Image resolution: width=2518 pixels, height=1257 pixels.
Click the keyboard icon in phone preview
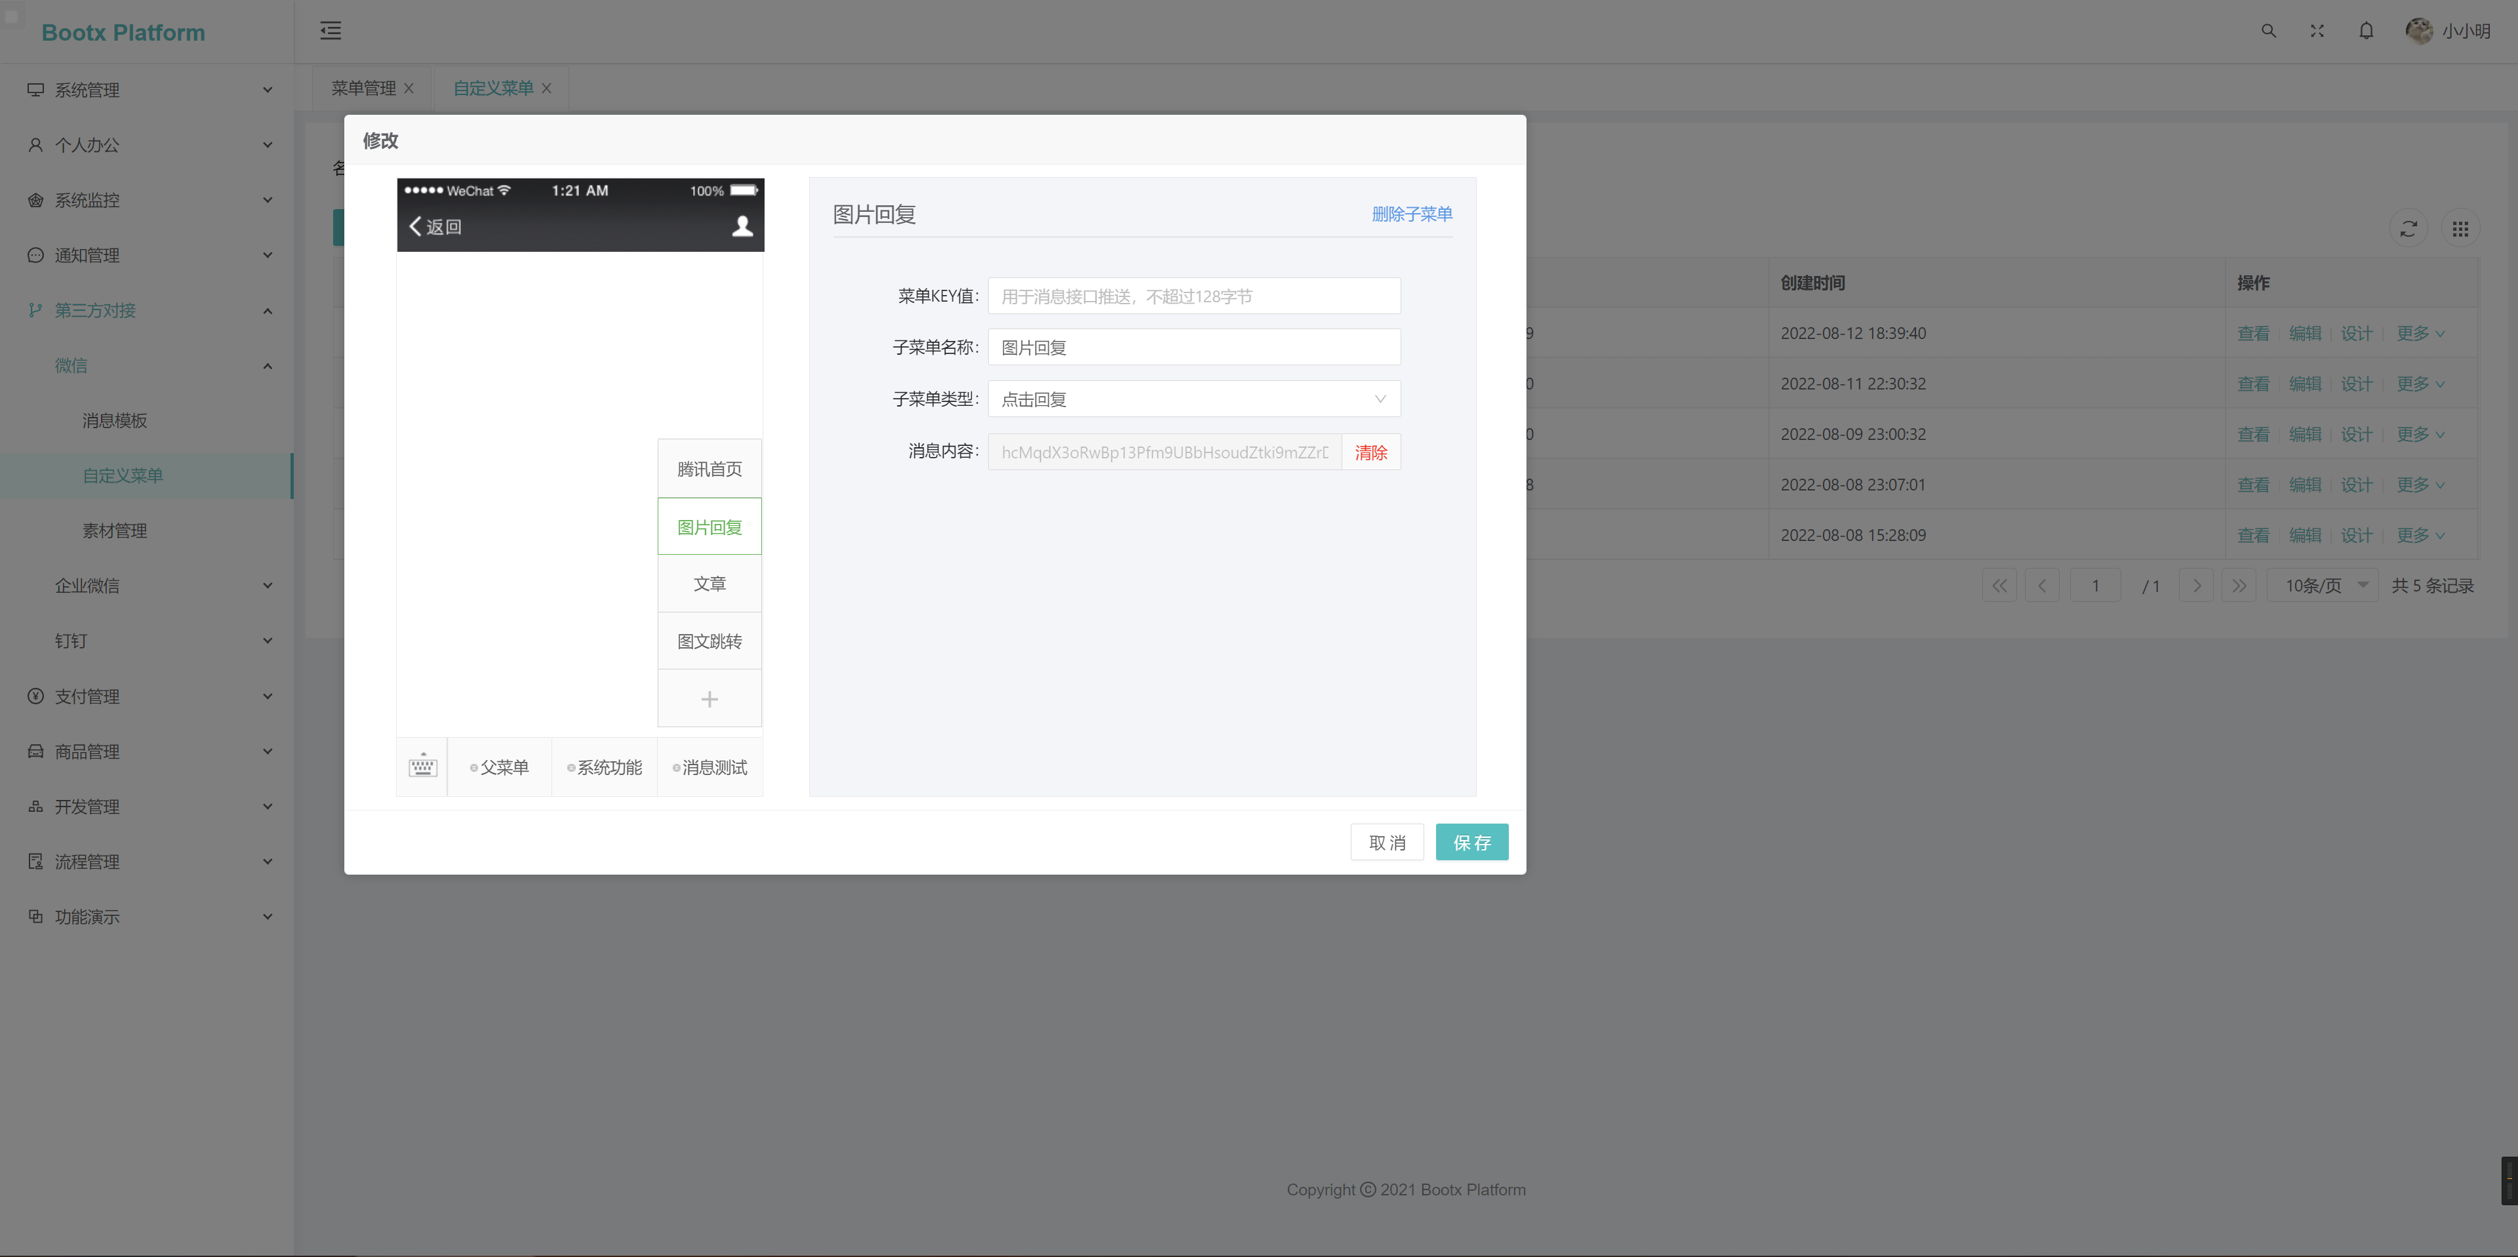click(x=422, y=767)
